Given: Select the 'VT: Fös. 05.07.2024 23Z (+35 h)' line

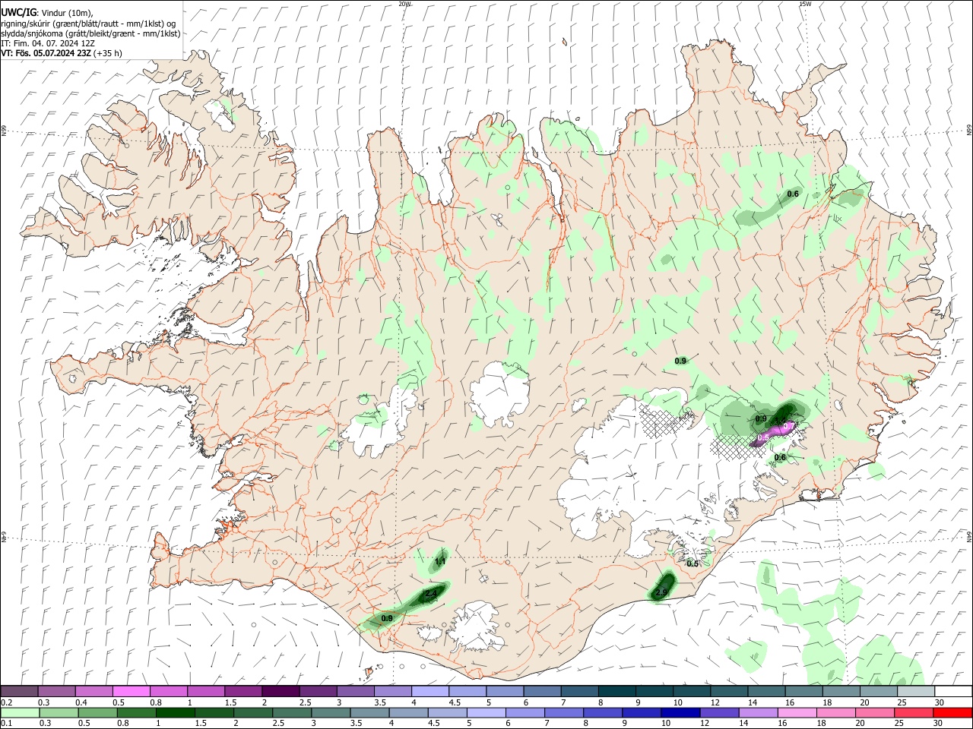Looking at the screenshot, I should point(62,53).
